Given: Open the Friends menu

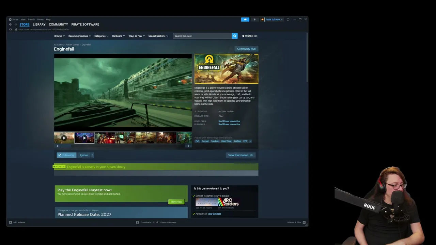Looking at the screenshot, I should tap(31, 19).
